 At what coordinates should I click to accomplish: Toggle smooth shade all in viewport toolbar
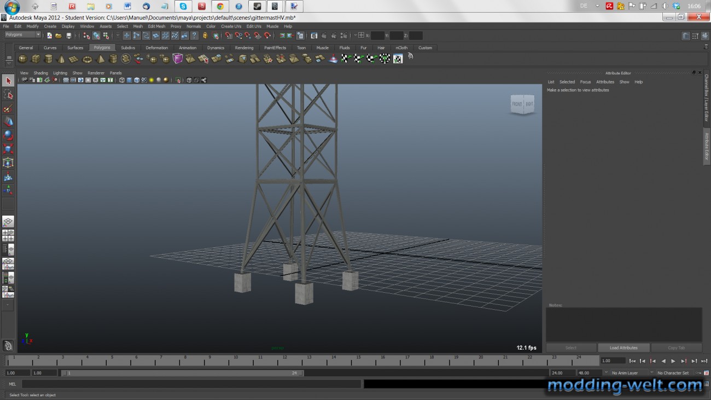(129, 80)
